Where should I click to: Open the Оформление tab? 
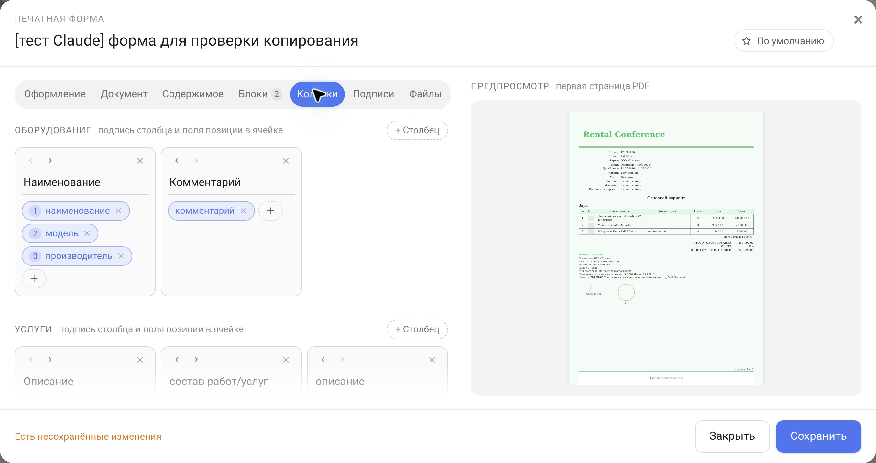point(55,94)
